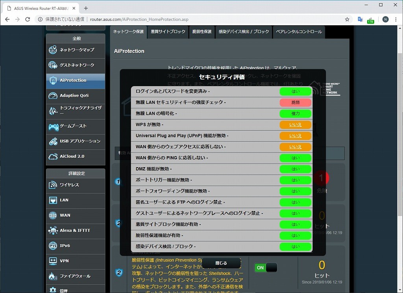Viewport: 403px width, 293px height.
Task: Open the WAN globe icon
Action: tap(53, 215)
